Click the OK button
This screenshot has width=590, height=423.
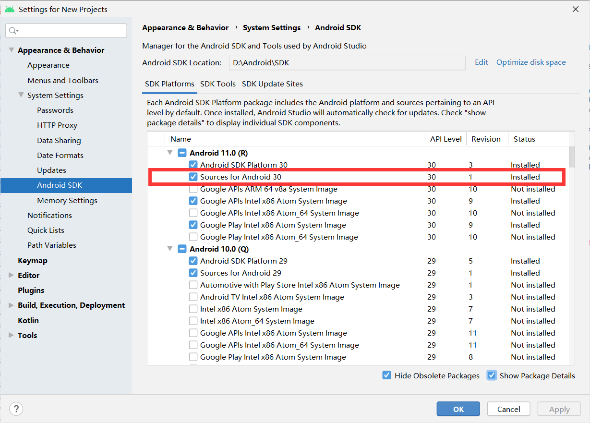(458, 409)
